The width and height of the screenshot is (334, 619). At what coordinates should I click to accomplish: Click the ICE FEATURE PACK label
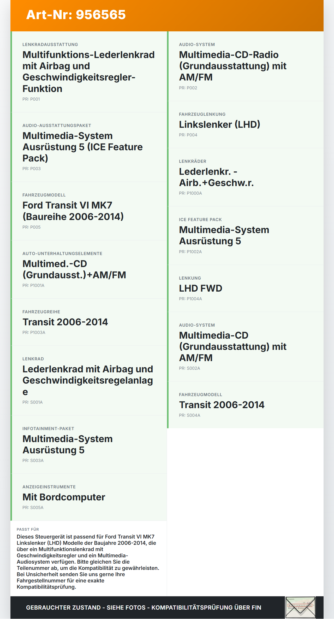200,220
